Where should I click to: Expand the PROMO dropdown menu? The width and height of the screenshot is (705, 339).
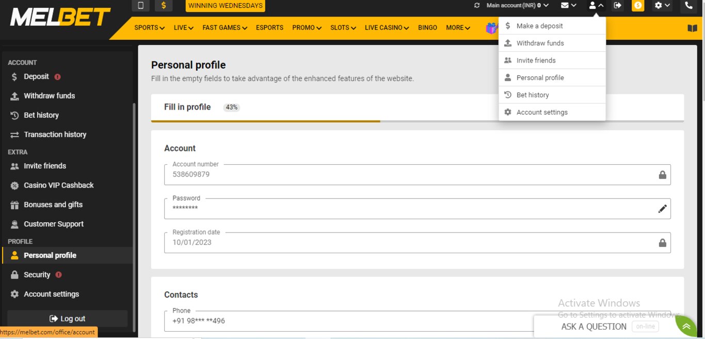[x=307, y=28]
